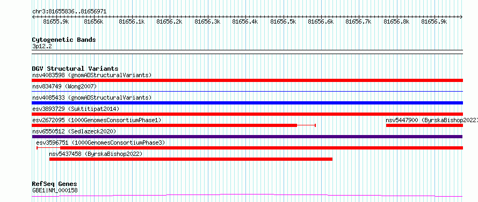Open the esv3596751 (1000GenomesConsortiumPhase3) label
This screenshot has width=478, height=202.
point(100,143)
